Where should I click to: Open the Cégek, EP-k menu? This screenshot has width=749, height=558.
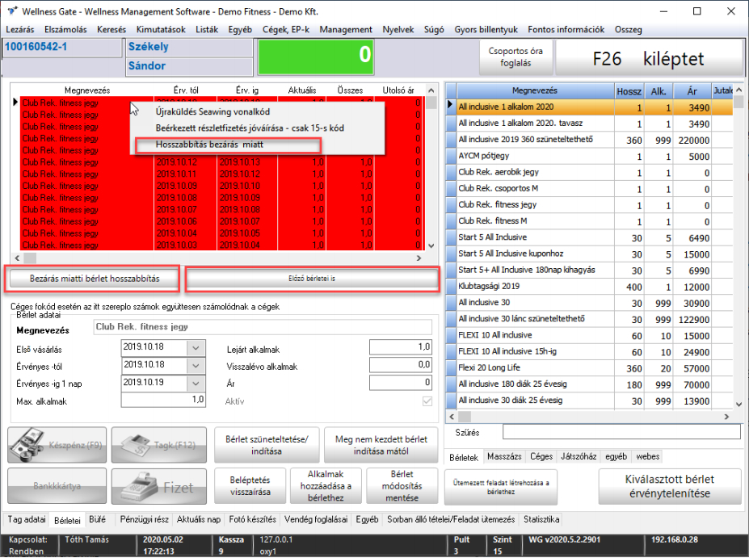(x=286, y=30)
